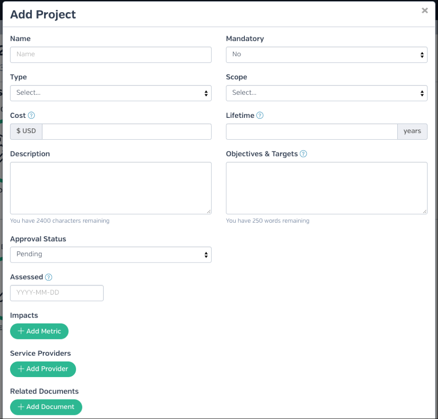Click the Objectives & Targets question mark icon

(x=303, y=154)
